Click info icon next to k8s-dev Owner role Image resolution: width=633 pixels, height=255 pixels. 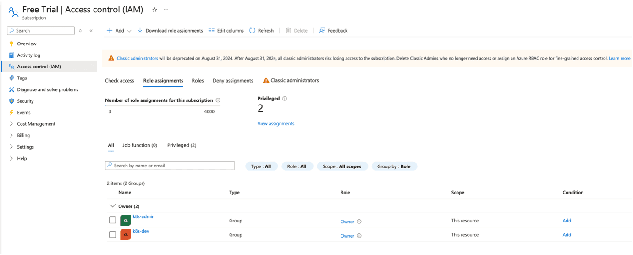[x=359, y=236]
